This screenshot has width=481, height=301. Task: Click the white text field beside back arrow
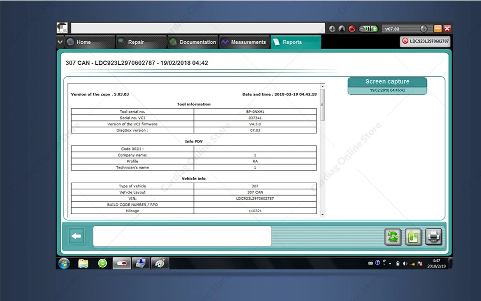(182, 236)
